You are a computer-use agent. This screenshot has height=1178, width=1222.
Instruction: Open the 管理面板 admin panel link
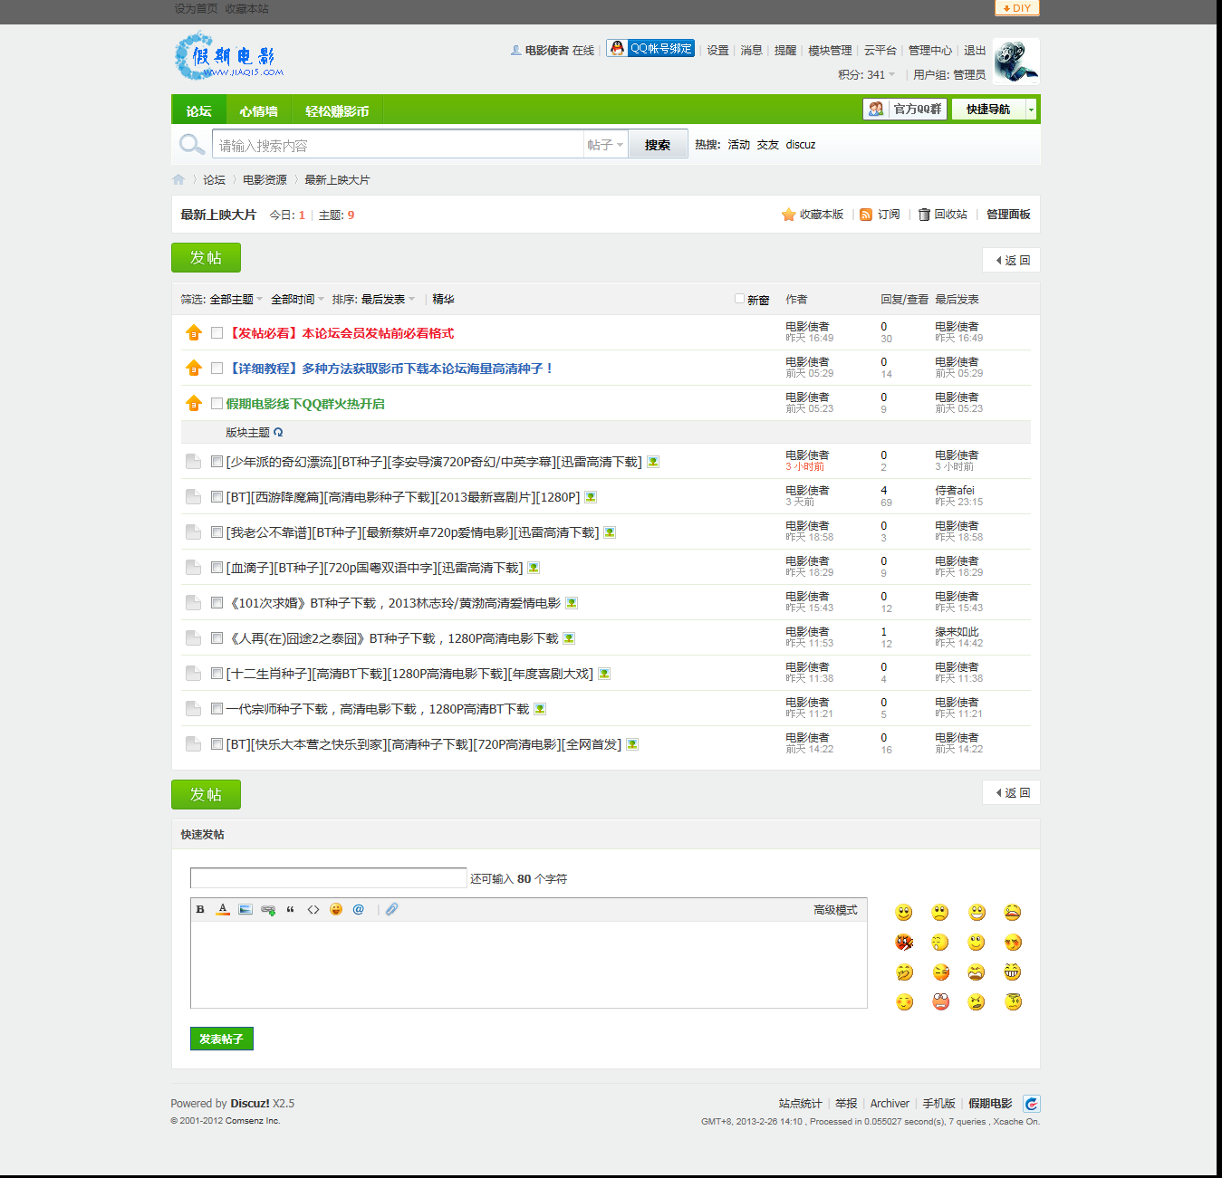click(x=1008, y=215)
